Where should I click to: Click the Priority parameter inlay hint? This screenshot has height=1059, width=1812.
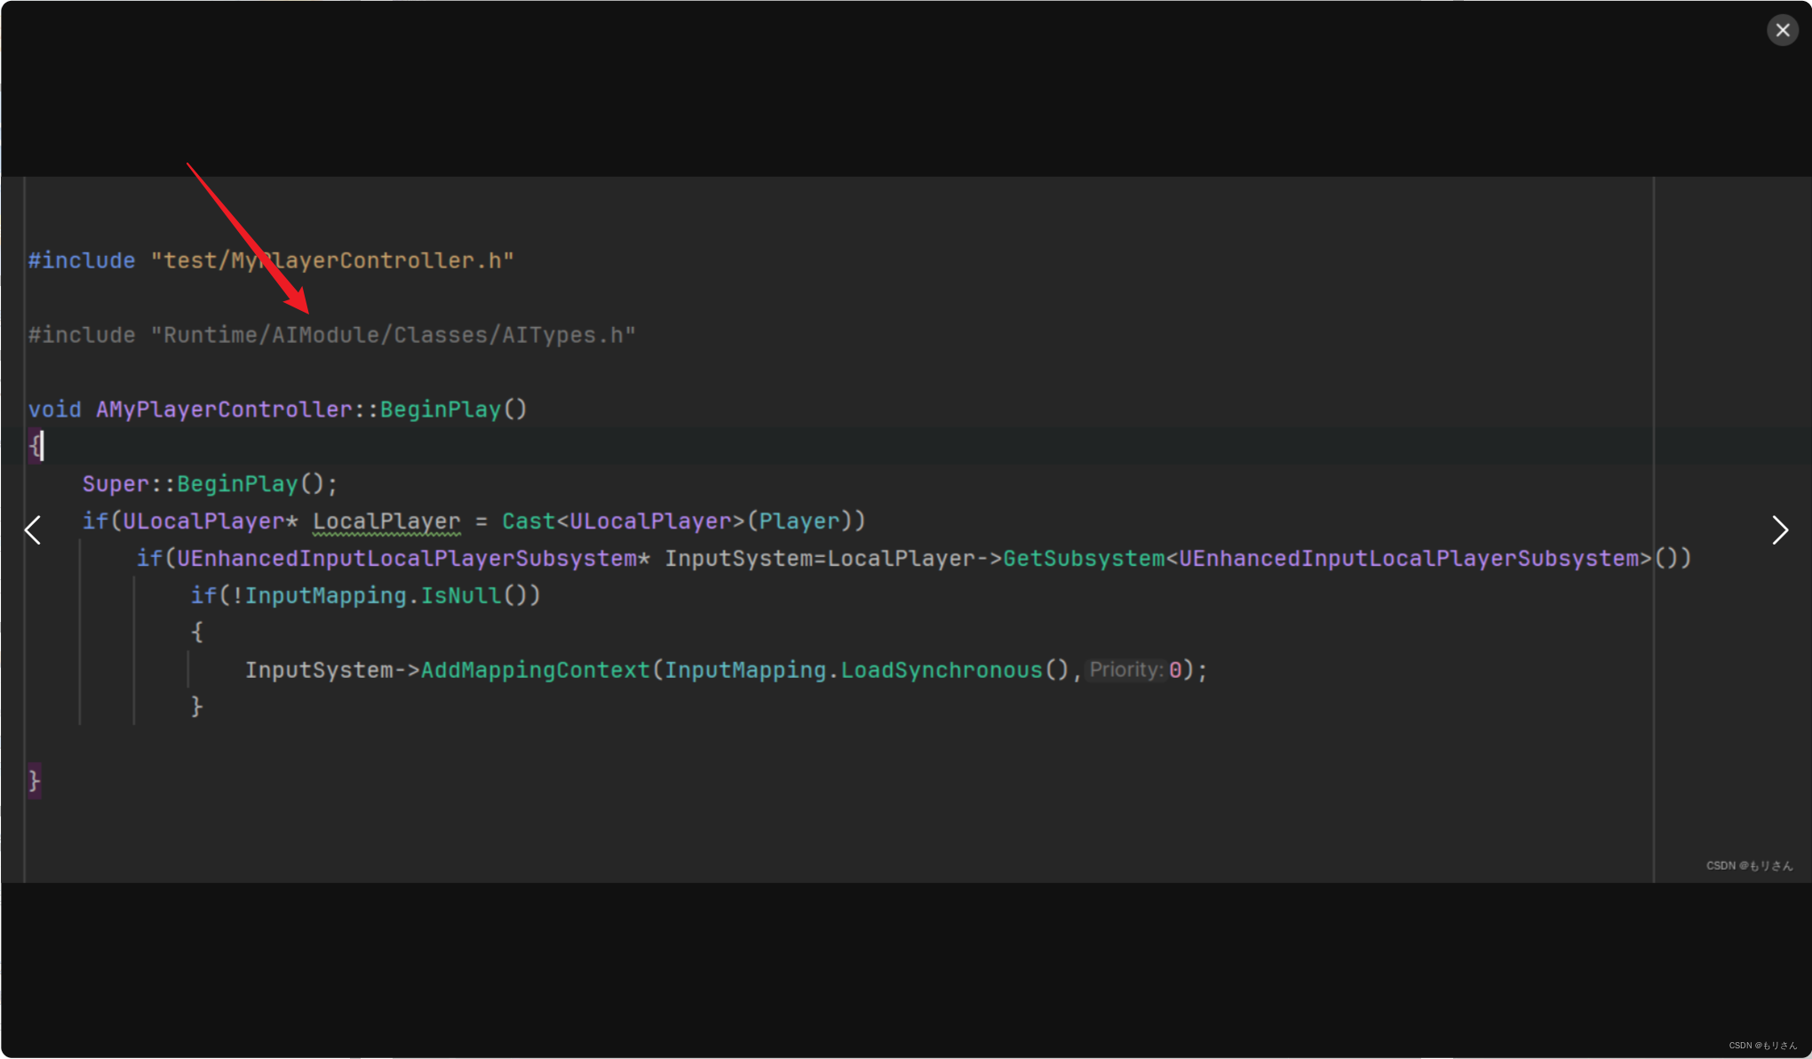point(1125,670)
